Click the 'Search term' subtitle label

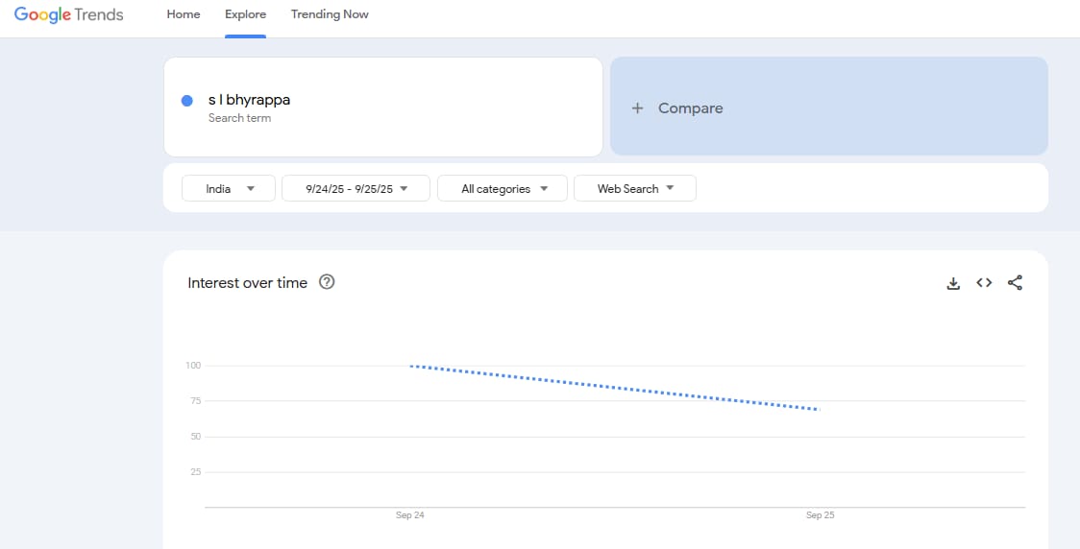coord(239,118)
